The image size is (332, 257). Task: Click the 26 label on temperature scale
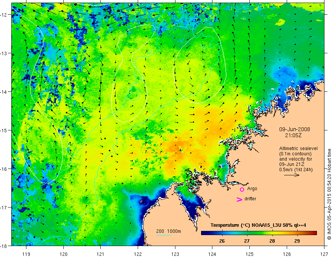point(222,241)
